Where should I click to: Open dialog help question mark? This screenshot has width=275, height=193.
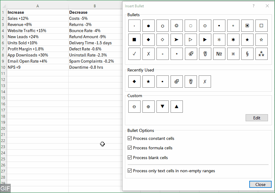254,6
